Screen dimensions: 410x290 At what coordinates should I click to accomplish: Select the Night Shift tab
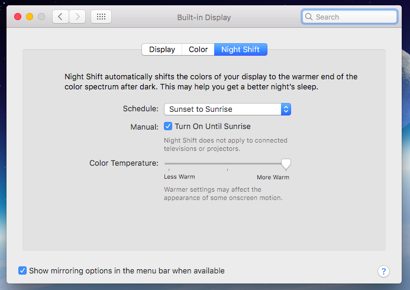pos(241,50)
